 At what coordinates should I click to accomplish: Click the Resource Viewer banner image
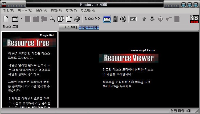(x=129, y=58)
